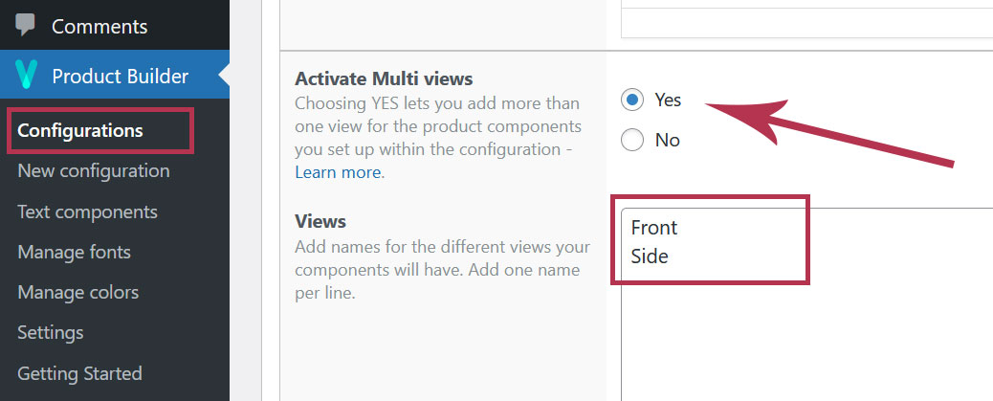Open Manage colors page
The width and height of the screenshot is (993, 401).
point(77,293)
